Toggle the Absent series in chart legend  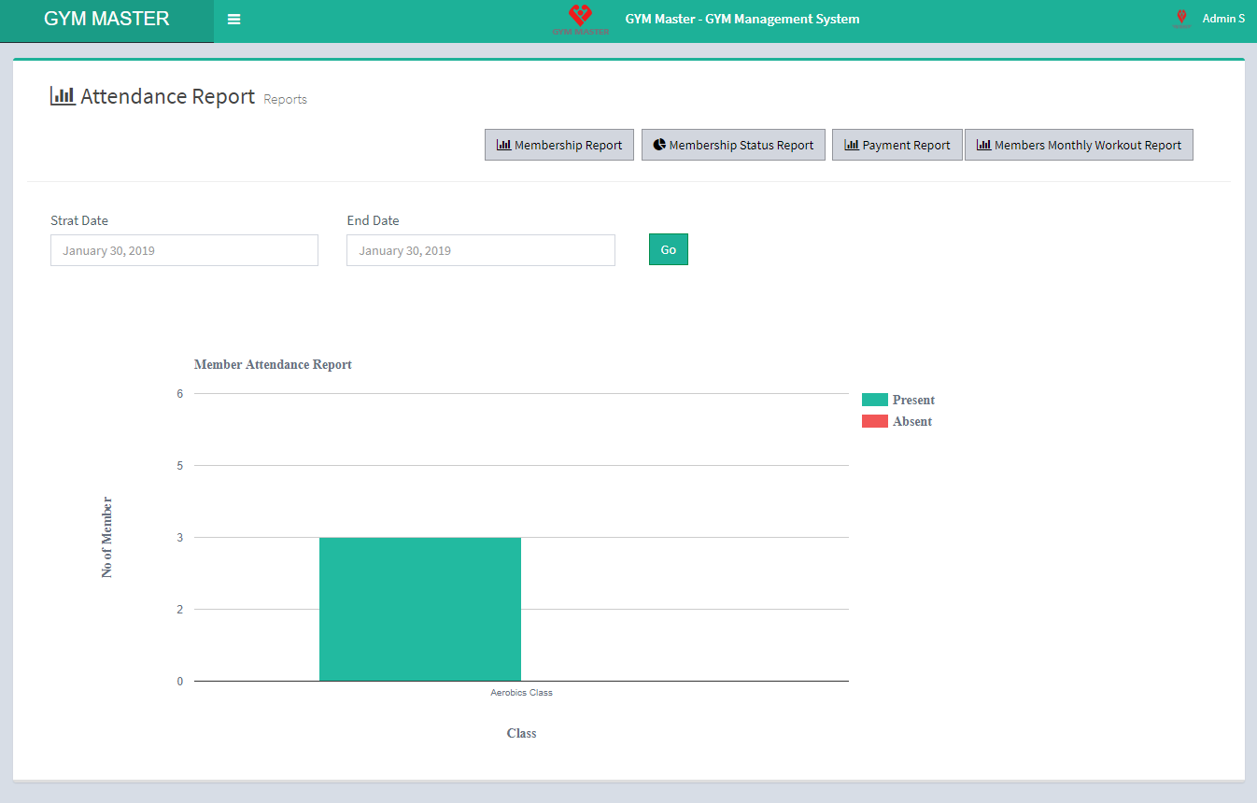pos(911,421)
